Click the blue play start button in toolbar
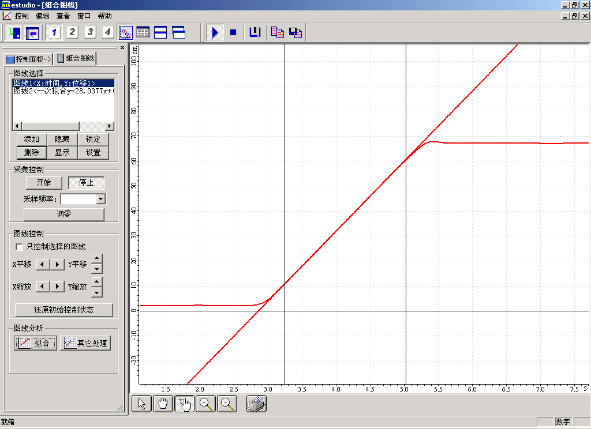The width and height of the screenshot is (591, 429). [x=215, y=32]
